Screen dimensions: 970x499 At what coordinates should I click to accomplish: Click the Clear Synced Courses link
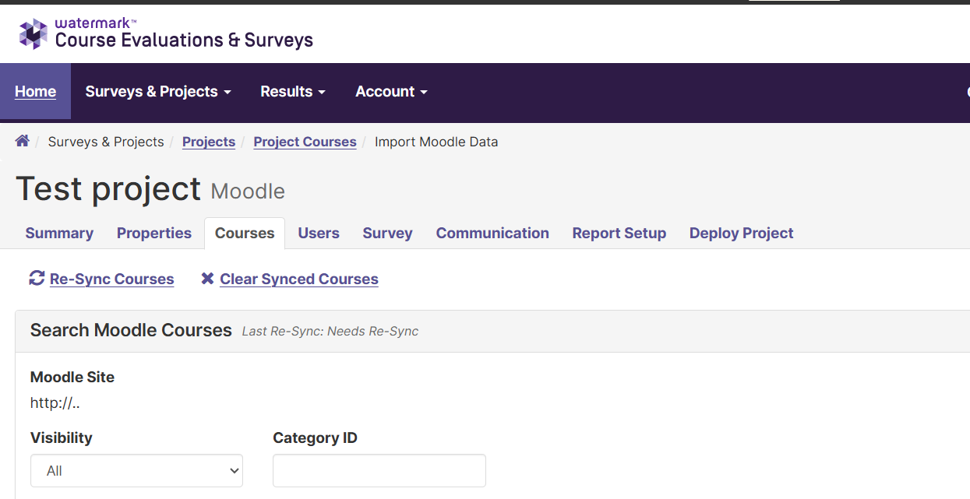tap(299, 279)
